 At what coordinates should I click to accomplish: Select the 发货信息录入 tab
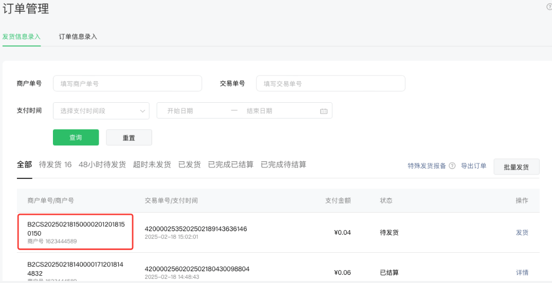(x=22, y=36)
